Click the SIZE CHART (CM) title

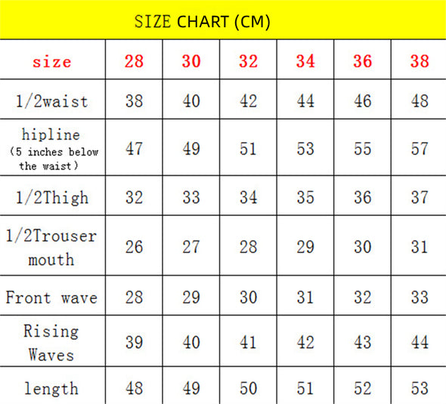point(202,22)
